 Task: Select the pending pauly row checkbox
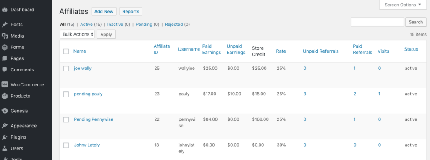(66, 94)
